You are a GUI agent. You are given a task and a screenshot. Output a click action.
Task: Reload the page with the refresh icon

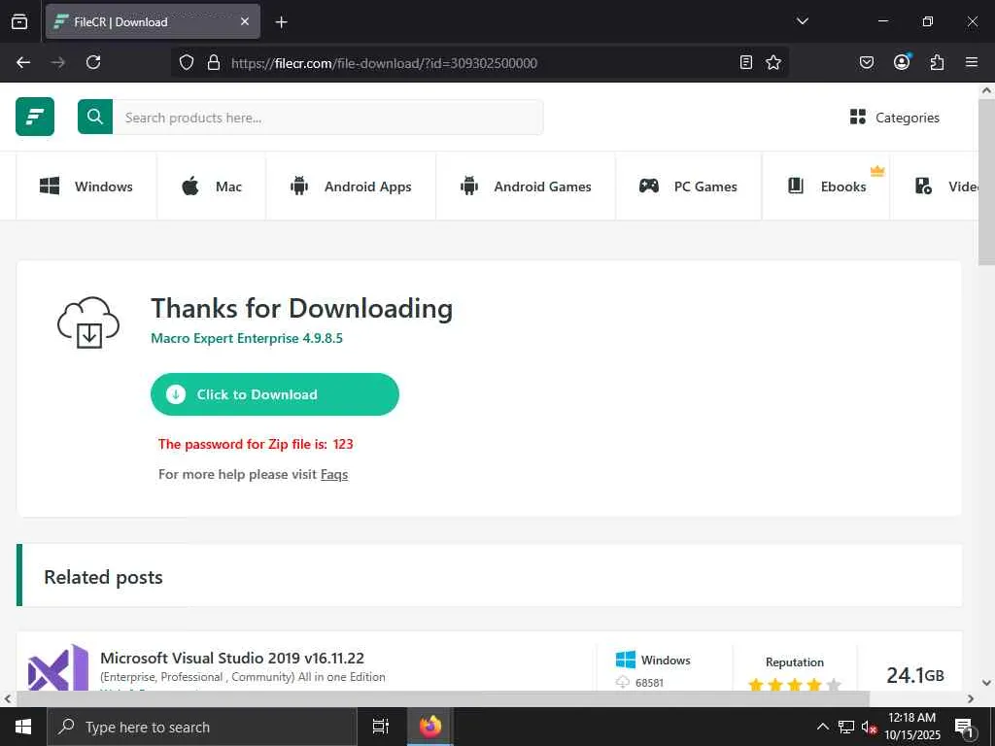coord(93,62)
